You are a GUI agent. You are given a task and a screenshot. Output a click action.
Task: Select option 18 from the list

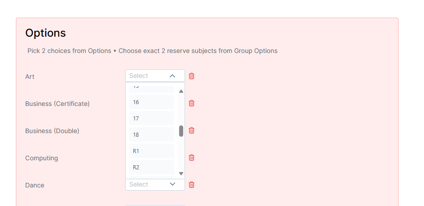tap(152, 134)
